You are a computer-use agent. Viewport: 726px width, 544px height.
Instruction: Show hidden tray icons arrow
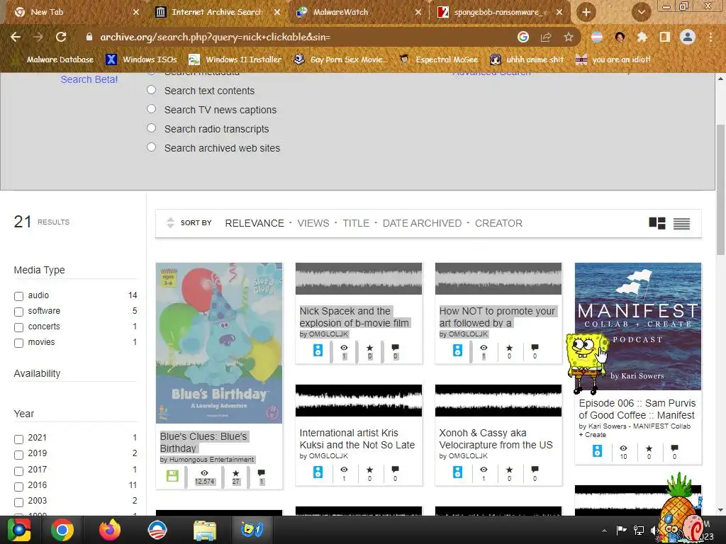click(x=604, y=531)
